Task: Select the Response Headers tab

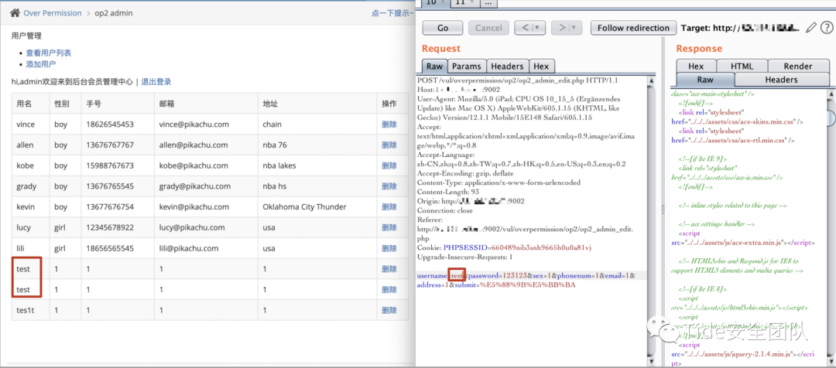Action: coord(781,80)
